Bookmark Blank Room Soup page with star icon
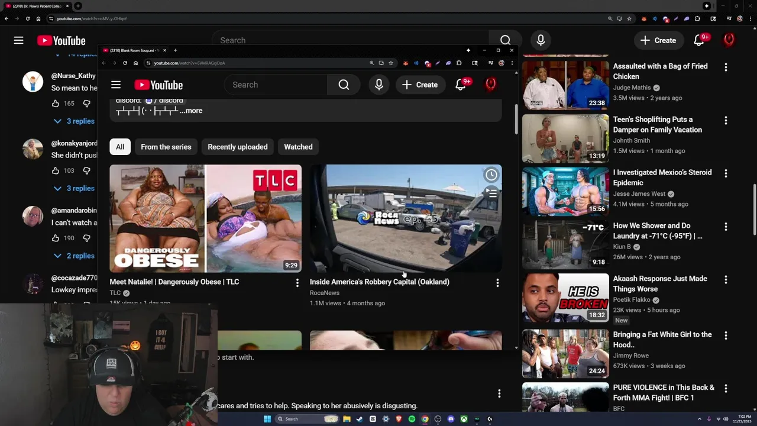 (391, 63)
